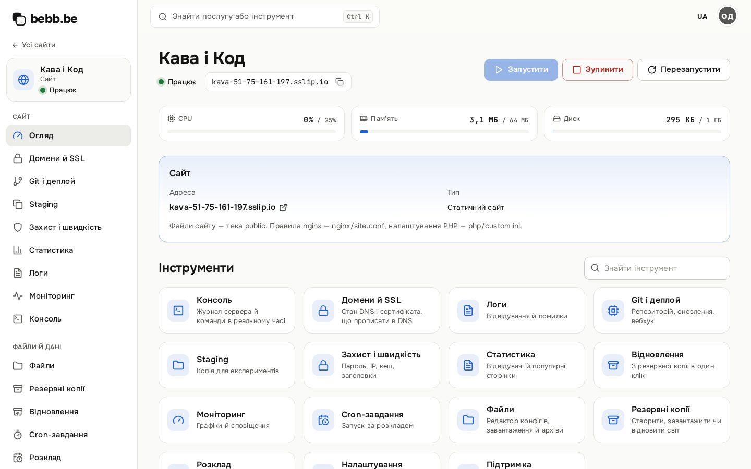Click the Файли tool card folder icon

point(468,420)
